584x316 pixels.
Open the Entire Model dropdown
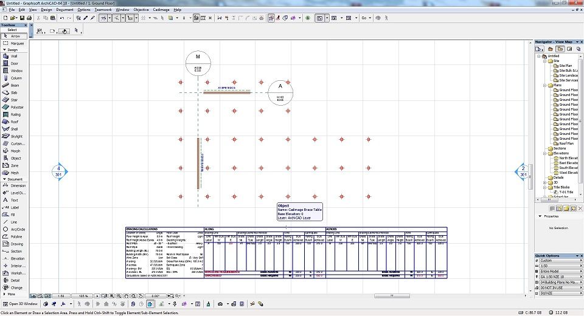click(x=560, y=272)
